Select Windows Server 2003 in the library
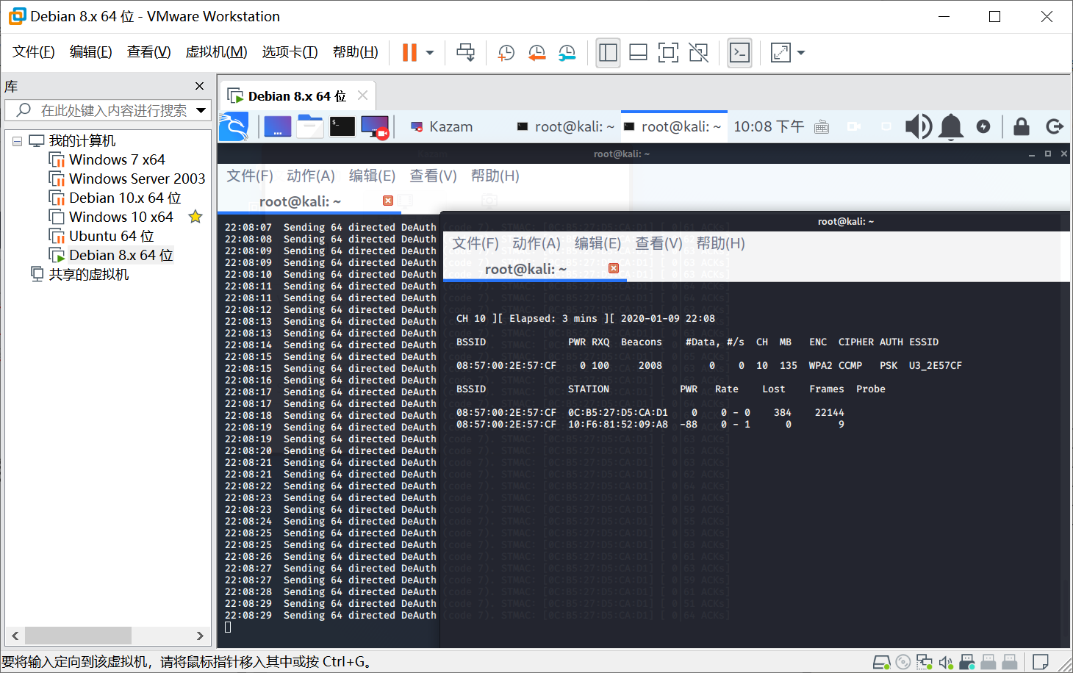The width and height of the screenshot is (1073, 673). (x=137, y=179)
